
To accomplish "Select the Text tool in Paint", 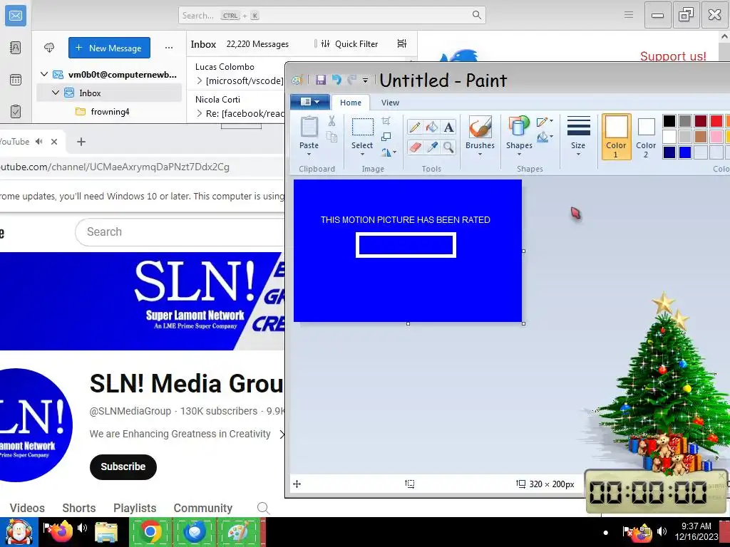I will pos(448,127).
